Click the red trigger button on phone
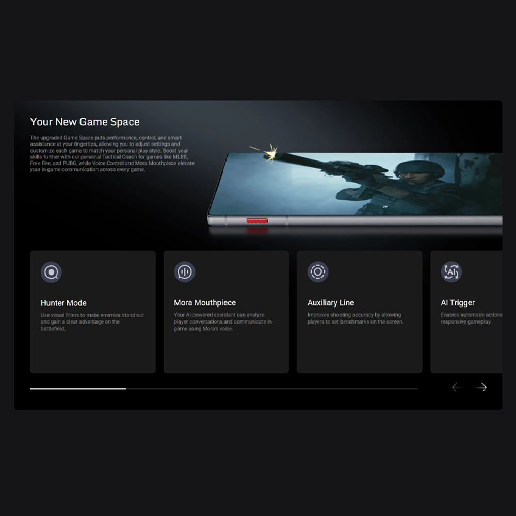 257,221
